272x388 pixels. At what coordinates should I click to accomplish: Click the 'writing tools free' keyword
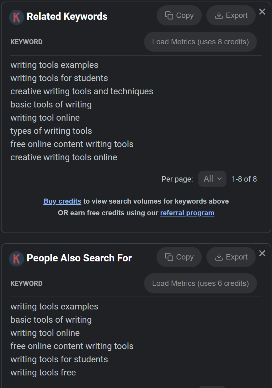pyautogui.click(x=43, y=373)
